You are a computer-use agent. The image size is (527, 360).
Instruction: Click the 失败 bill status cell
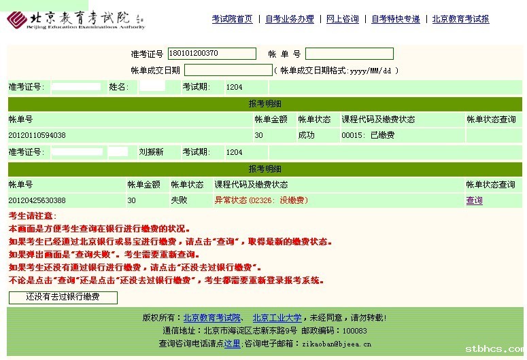(179, 200)
